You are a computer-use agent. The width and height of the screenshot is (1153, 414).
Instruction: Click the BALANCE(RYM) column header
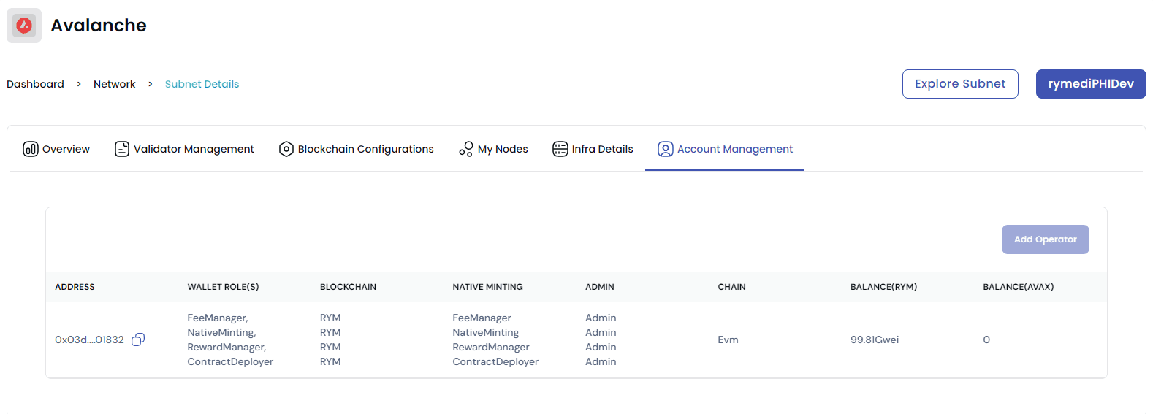point(883,287)
